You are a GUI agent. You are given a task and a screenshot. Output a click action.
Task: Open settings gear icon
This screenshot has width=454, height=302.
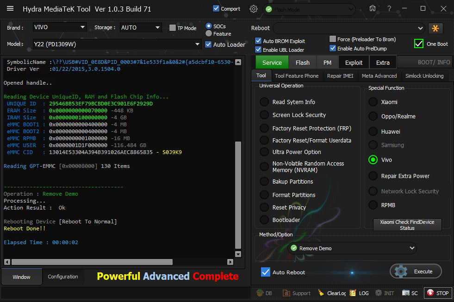pos(254,9)
